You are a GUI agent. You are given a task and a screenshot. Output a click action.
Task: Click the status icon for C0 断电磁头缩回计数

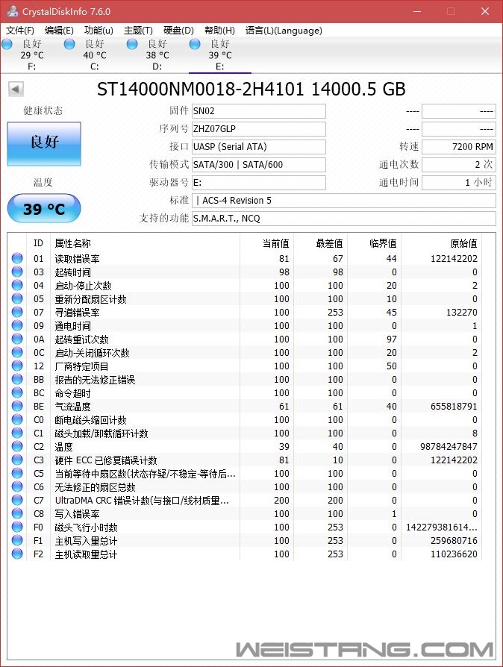coord(17,419)
